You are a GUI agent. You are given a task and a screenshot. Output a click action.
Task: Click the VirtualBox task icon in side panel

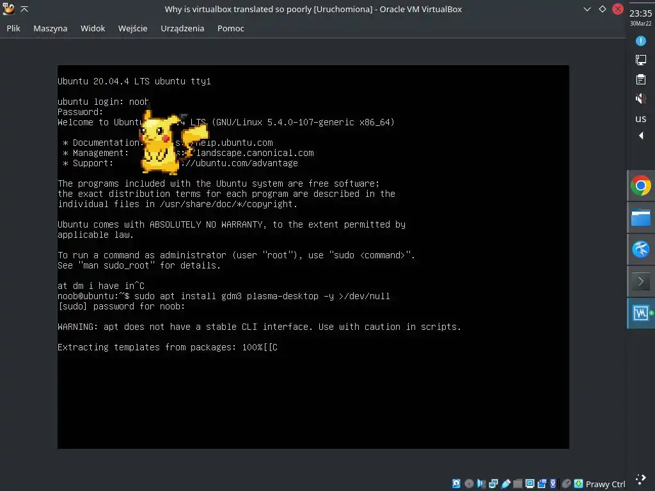641,313
